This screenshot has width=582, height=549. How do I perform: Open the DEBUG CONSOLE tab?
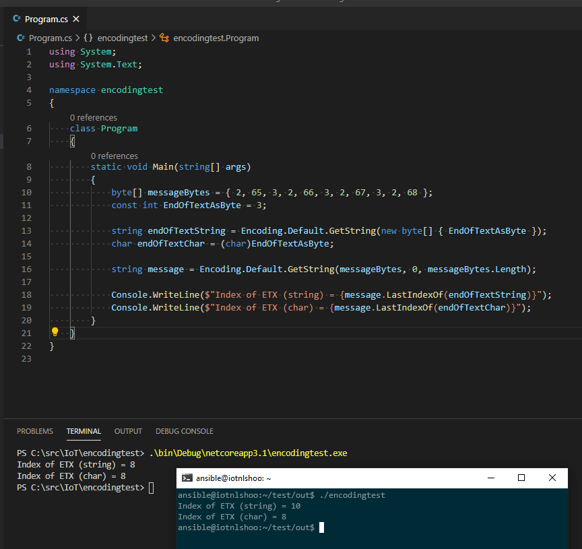(x=184, y=431)
